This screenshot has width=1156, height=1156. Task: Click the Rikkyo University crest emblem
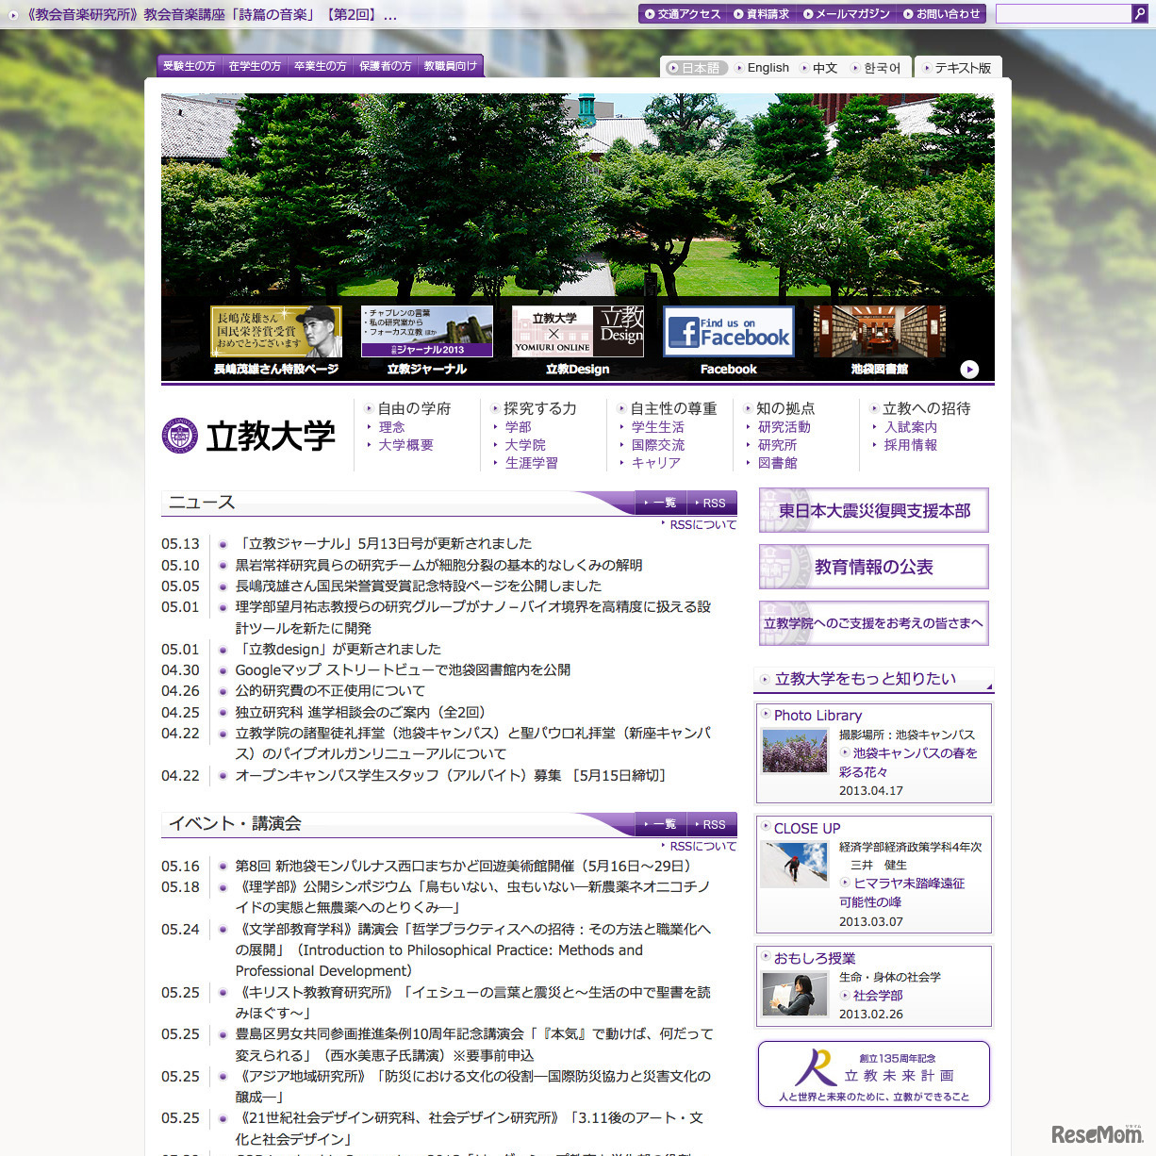pyautogui.click(x=180, y=436)
